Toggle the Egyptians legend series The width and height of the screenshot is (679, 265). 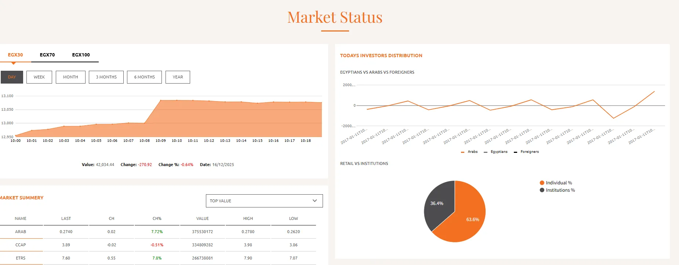pos(496,152)
